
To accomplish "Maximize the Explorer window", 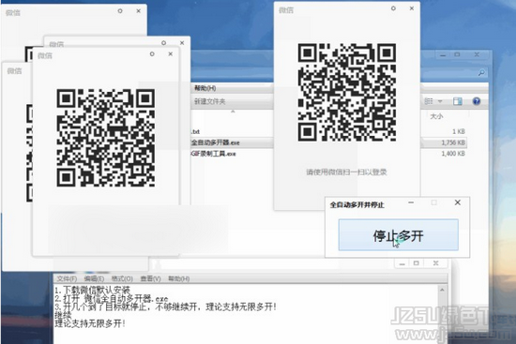I will (x=457, y=54).
